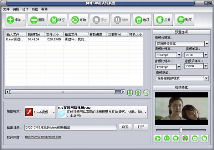The height and width of the screenshot is (150, 214).
Task: Click the 皮肤 (Skin) toolbar button
Action: [163, 20]
